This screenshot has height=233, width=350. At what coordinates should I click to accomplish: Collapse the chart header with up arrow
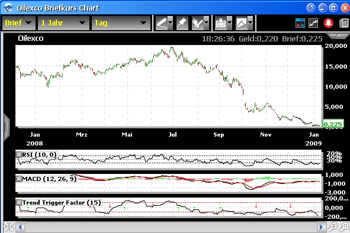338,35
